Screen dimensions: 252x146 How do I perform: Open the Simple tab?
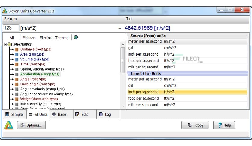pos(15,114)
